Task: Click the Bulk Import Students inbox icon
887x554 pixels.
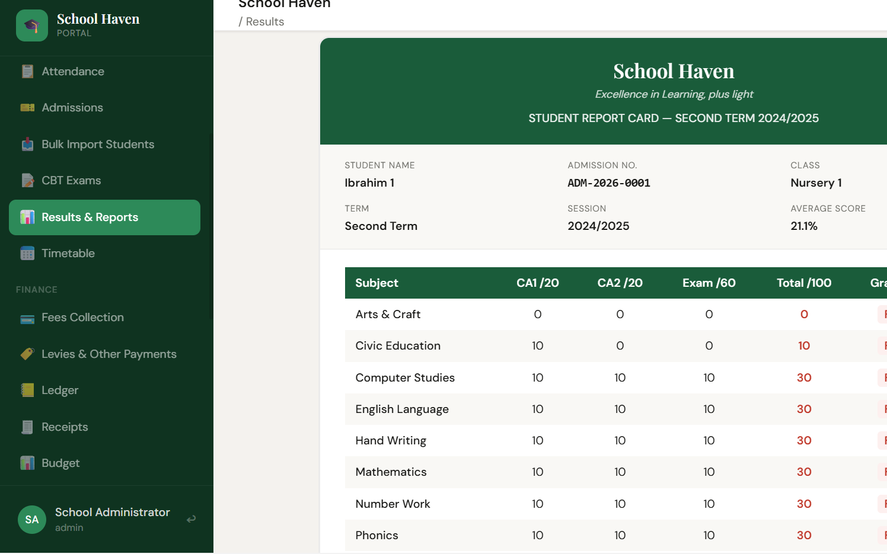Action: pyautogui.click(x=27, y=145)
